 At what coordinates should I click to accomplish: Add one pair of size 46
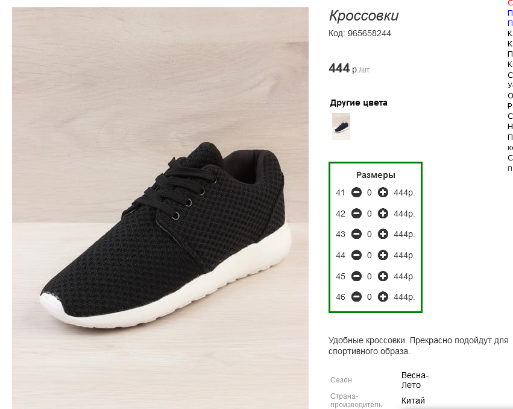pos(383,297)
